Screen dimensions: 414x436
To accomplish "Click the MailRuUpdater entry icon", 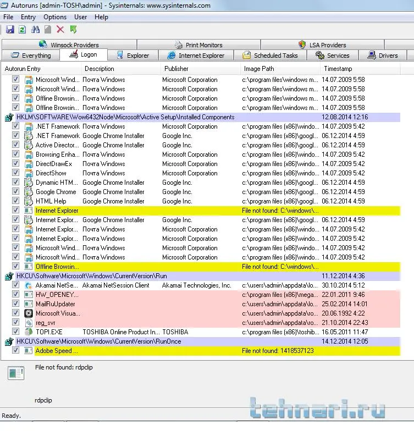I will click(29, 304).
